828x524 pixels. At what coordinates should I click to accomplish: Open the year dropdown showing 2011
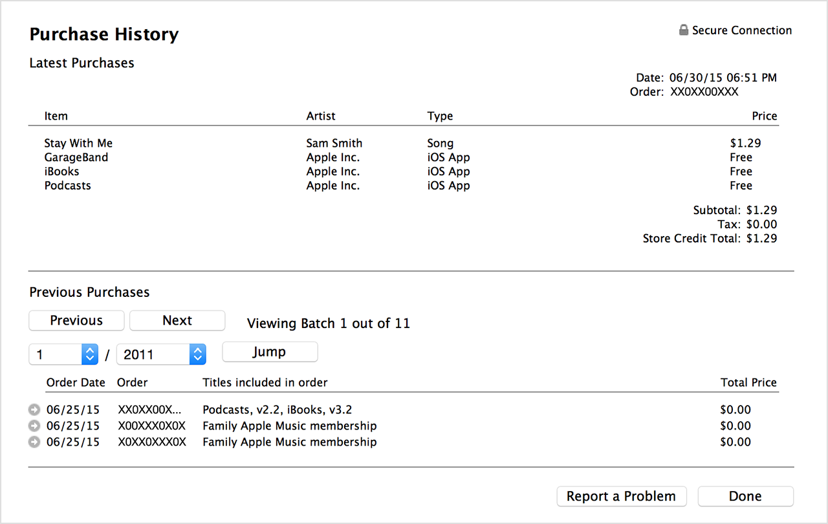pos(161,354)
